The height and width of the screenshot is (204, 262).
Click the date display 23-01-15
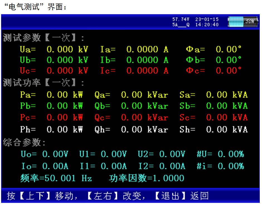coord(207,19)
